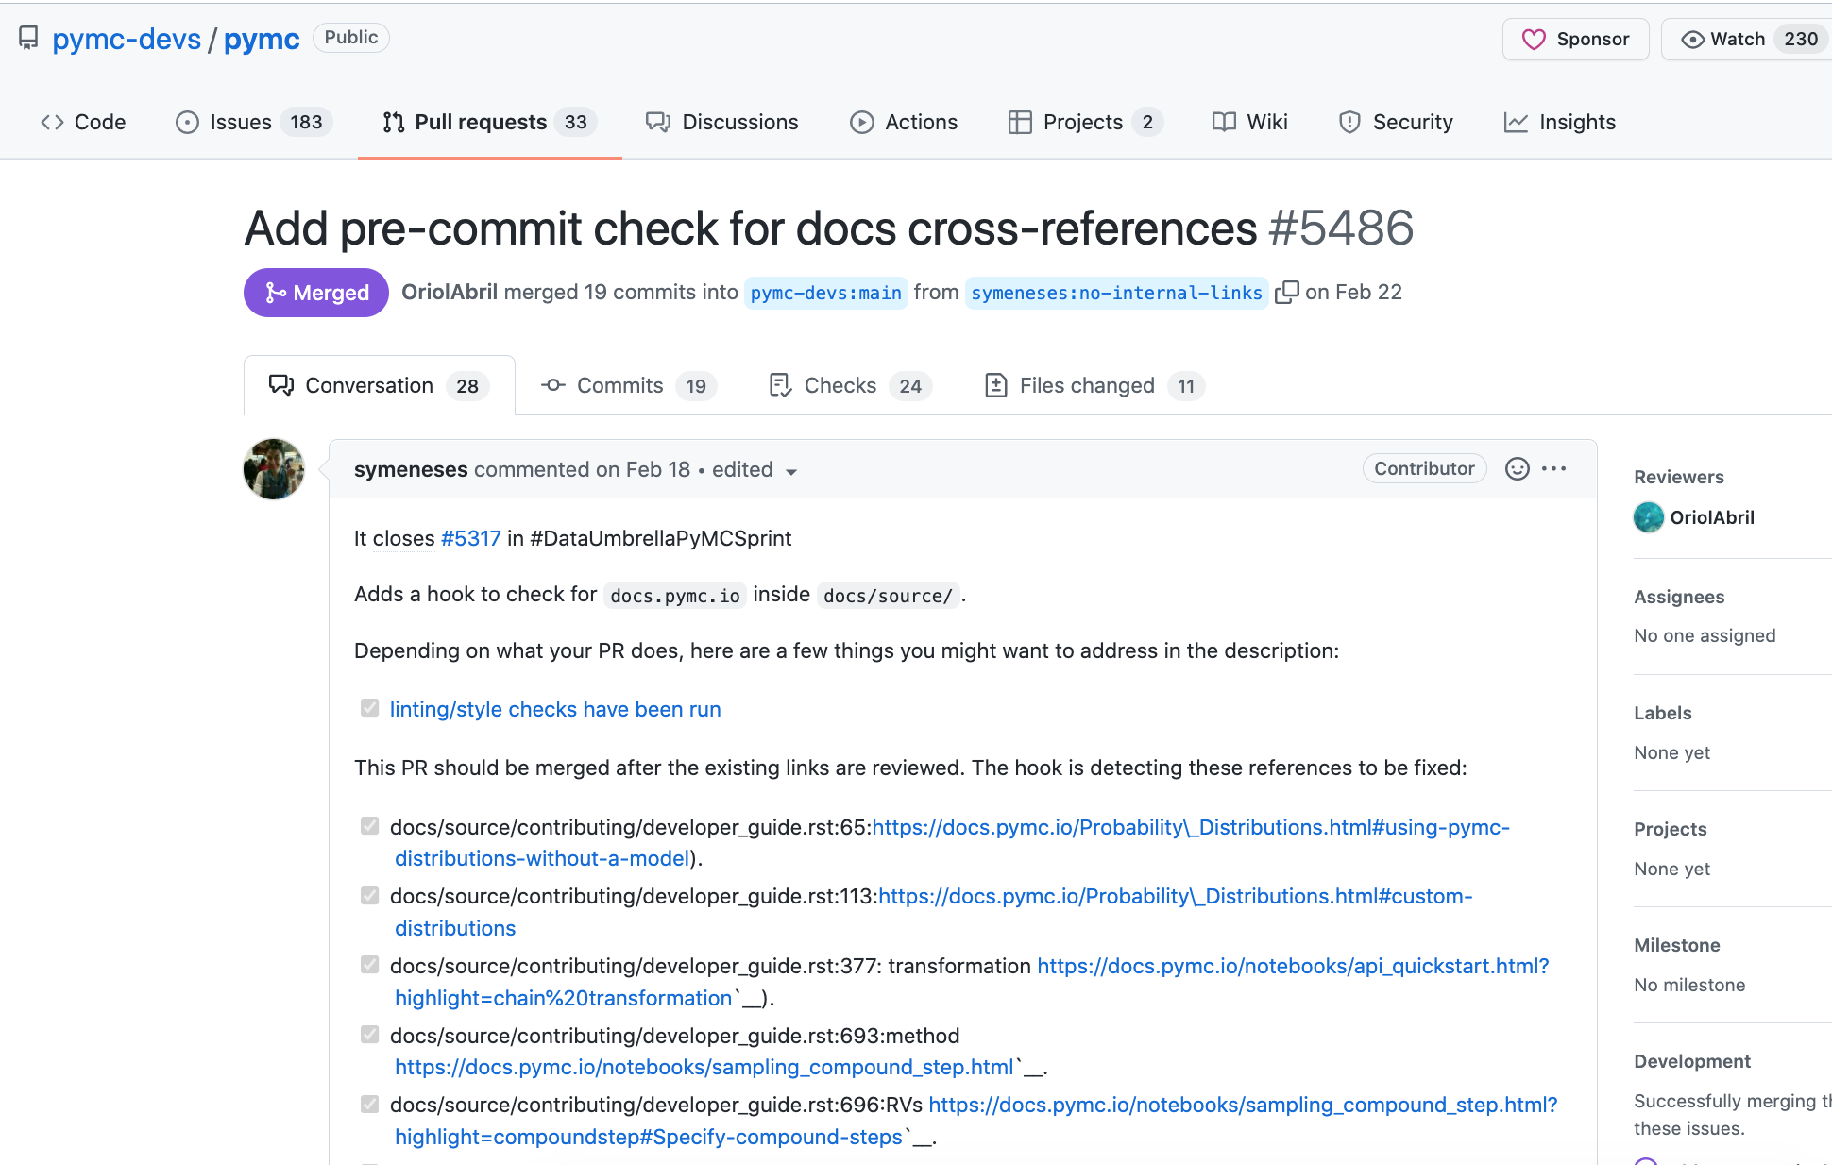Screen dimensions: 1832x1165
Task: Select the Actions tab icon
Action: pyautogui.click(x=861, y=122)
